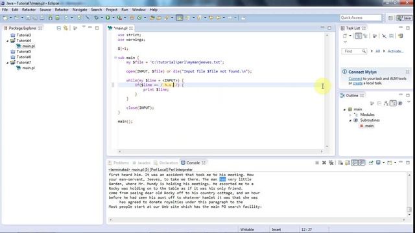
Task: Open the Navigate menu
Action: coord(80,10)
